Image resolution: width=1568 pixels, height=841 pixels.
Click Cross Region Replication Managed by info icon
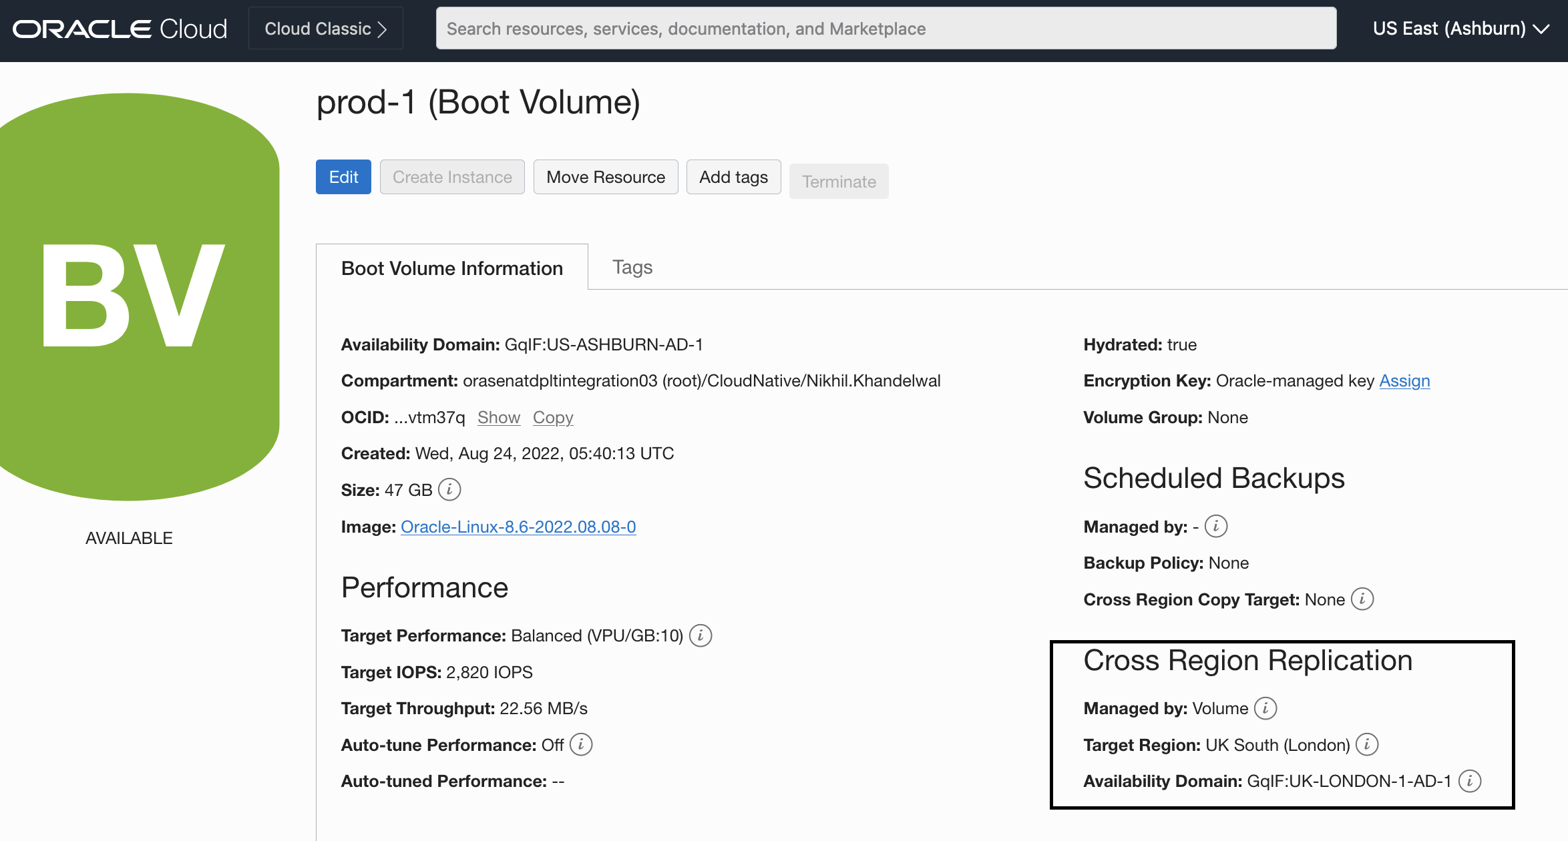tap(1267, 708)
